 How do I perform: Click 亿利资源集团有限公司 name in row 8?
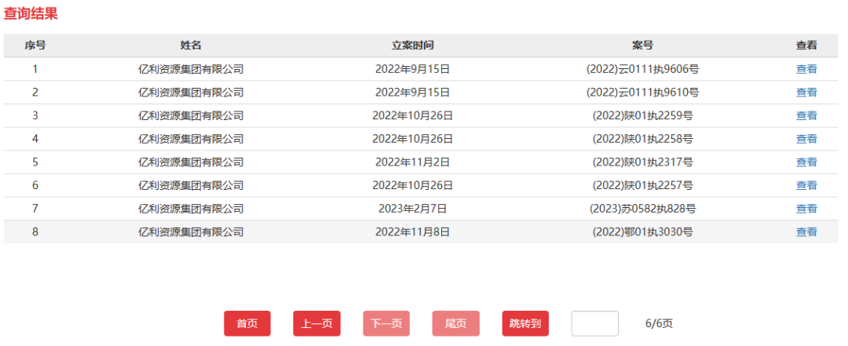click(x=191, y=232)
